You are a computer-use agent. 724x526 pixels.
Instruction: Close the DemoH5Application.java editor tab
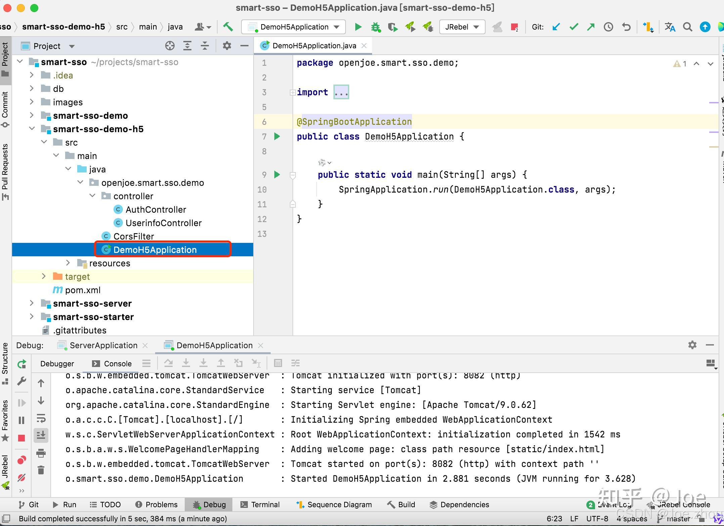point(364,46)
